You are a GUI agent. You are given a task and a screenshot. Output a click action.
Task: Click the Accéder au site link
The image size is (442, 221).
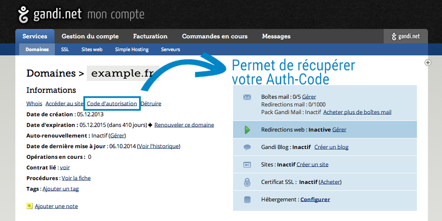pos(64,104)
